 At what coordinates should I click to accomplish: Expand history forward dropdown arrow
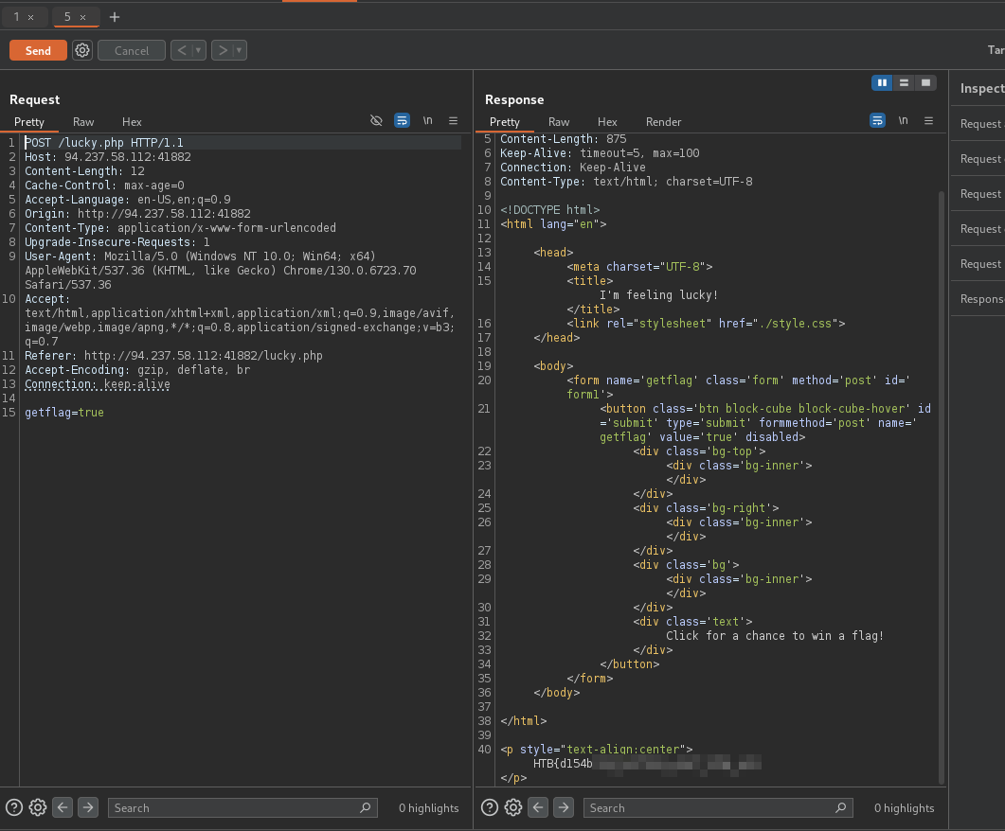[240, 50]
